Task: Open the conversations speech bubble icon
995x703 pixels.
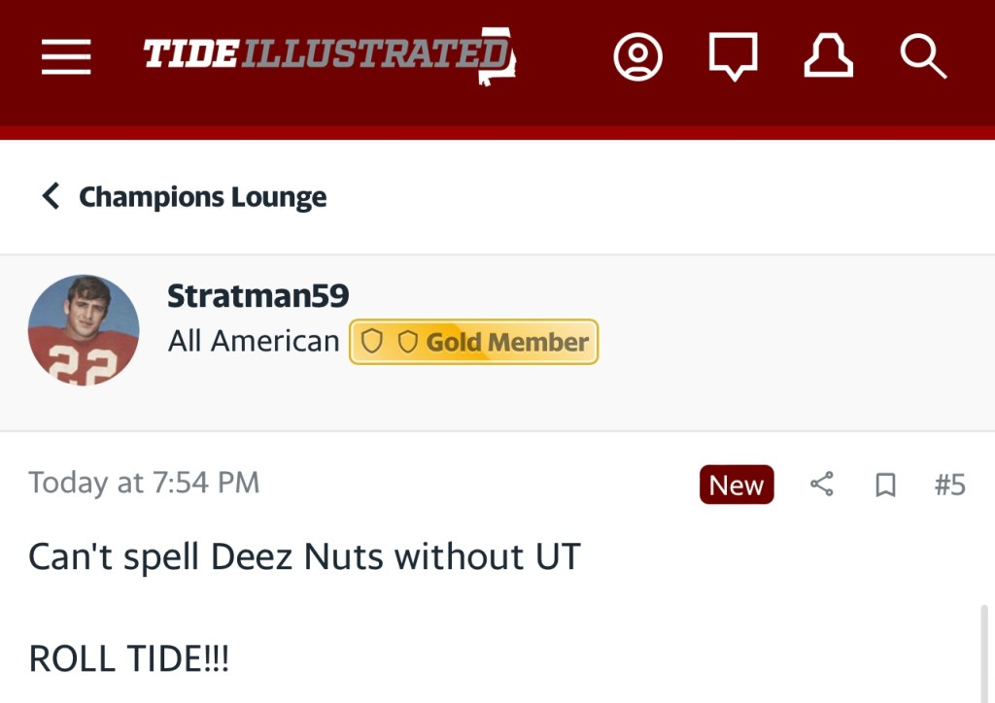Action: tap(733, 57)
